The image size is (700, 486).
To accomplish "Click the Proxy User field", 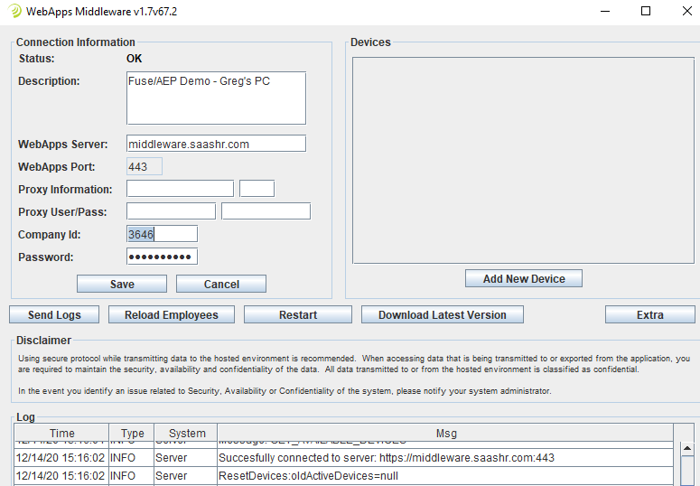I will [171, 211].
